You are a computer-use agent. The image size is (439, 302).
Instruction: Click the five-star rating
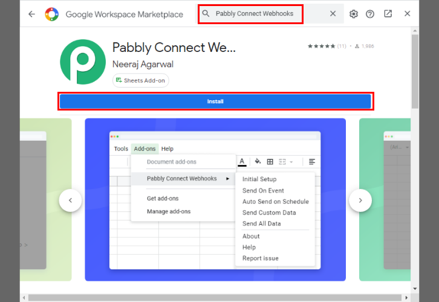point(322,46)
